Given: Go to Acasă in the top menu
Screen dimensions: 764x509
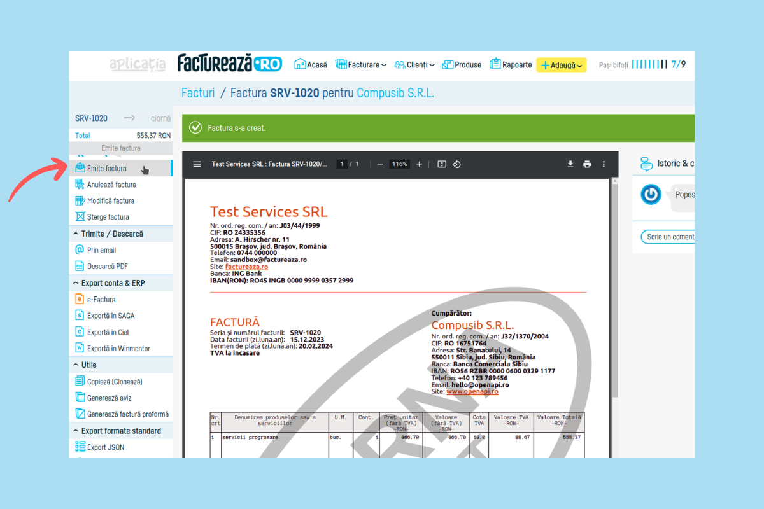Looking at the screenshot, I should pos(311,65).
